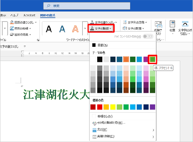This screenshot has height=142, width=193.
Task: Choose 枠線なし no outline option
Action: [123, 116]
